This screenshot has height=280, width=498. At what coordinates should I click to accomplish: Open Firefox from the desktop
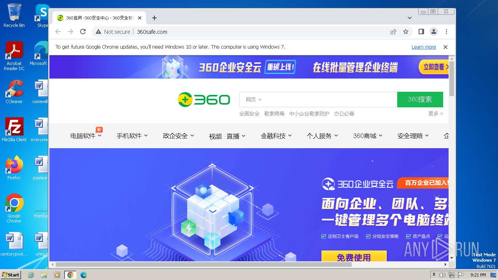(x=14, y=168)
